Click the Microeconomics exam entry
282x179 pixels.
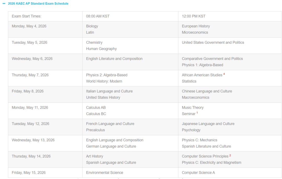pos(195,33)
